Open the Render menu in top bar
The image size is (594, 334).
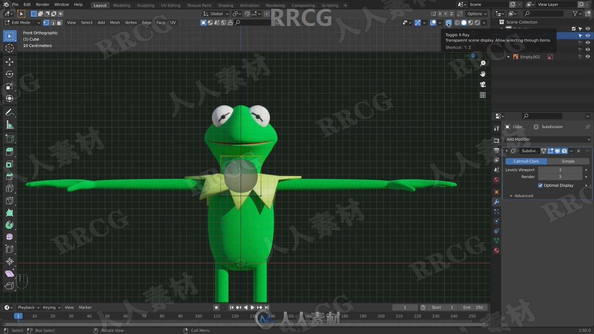point(42,4)
